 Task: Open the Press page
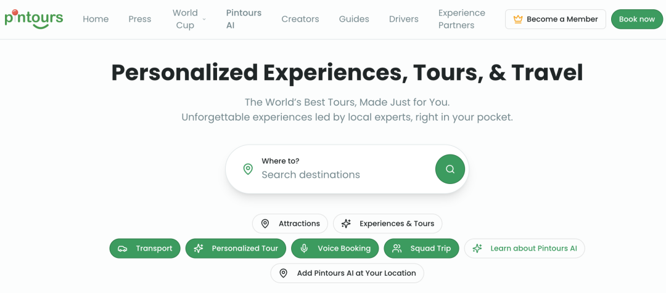point(140,19)
